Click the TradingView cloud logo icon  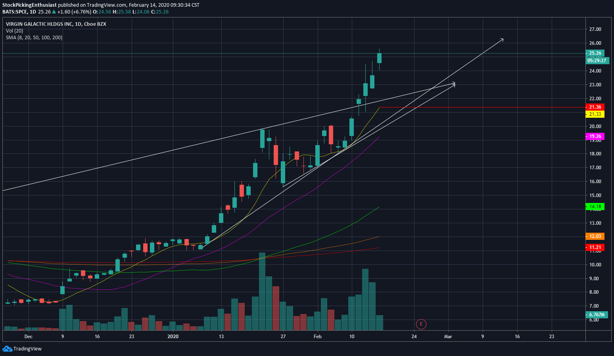pyautogui.click(x=7, y=349)
